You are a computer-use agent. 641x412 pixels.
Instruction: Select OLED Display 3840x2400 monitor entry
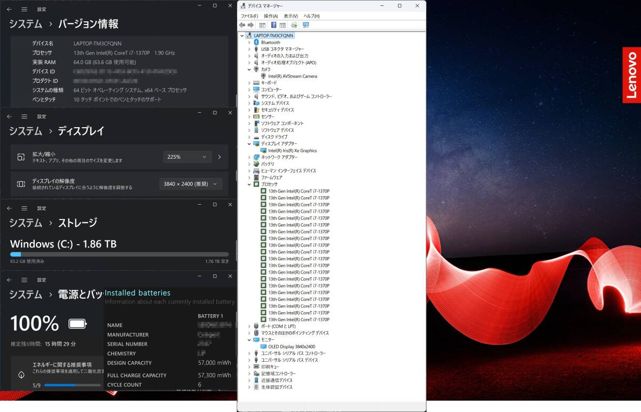coord(292,347)
